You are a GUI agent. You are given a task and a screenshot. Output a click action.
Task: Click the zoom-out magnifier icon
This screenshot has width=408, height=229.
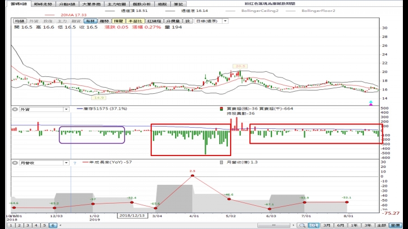pyautogui.click(x=302, y=226)
